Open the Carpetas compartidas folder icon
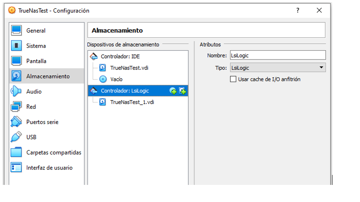 coord(16,152)
